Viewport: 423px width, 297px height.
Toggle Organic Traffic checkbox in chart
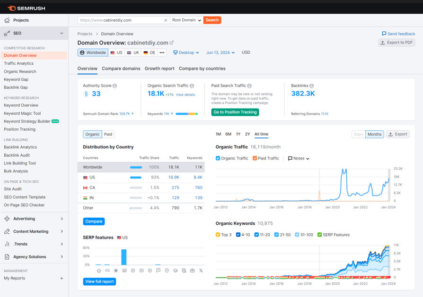click(218, 158)
